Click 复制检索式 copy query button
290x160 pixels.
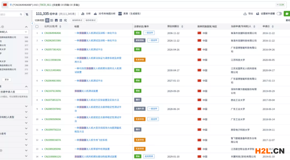(x=77, y=20)
